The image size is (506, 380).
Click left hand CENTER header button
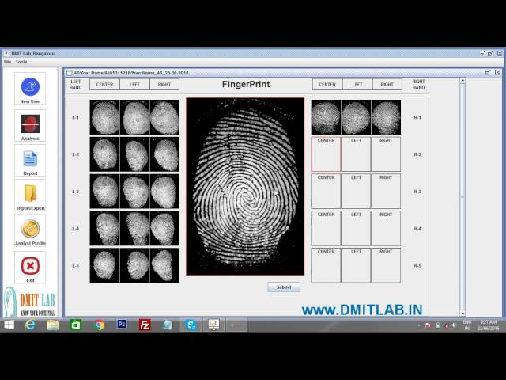pyautogui.click(x=104, y=85)
